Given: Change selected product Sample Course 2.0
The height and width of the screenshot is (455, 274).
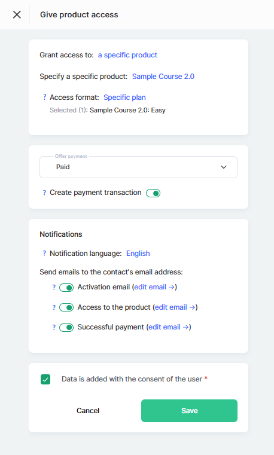Looking at the screenshot, I should pos(163,77).
